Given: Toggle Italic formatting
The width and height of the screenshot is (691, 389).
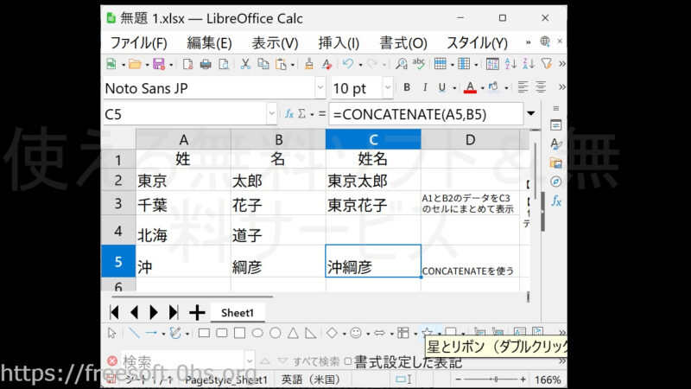Looking at the screenshot, I should (424, 88).
